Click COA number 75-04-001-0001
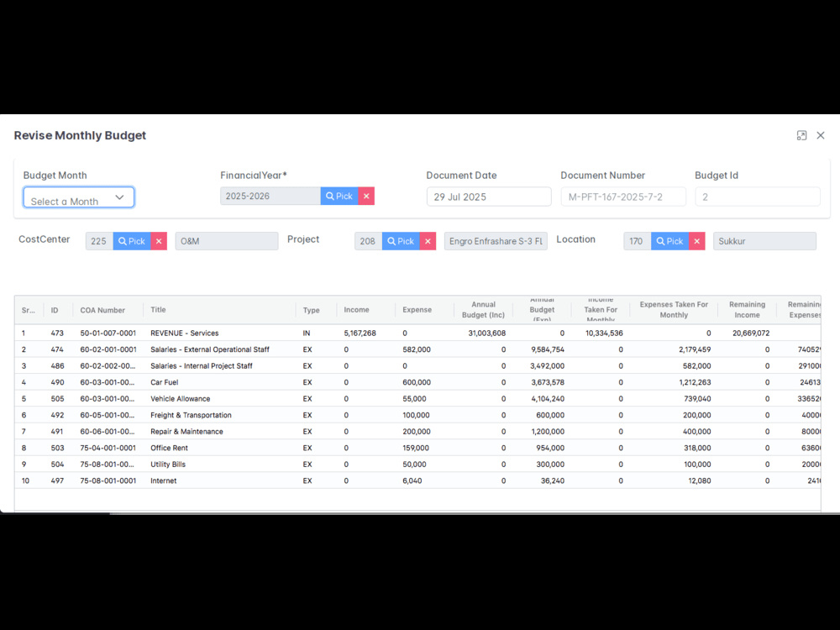 [x=108, y=448]
